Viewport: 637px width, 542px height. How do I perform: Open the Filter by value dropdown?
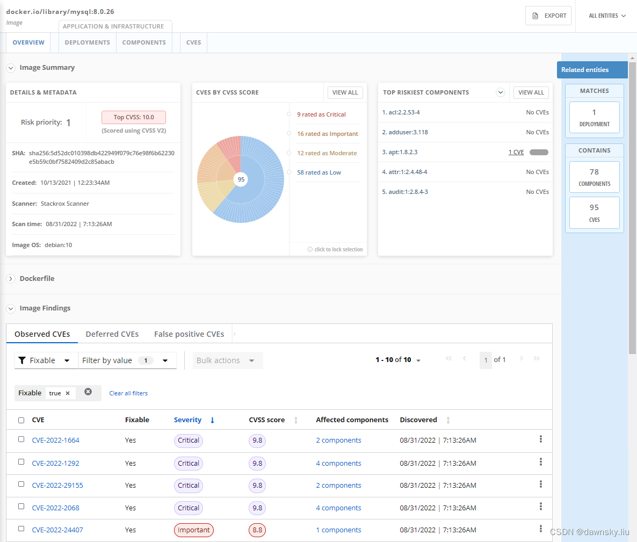(128, 360)
